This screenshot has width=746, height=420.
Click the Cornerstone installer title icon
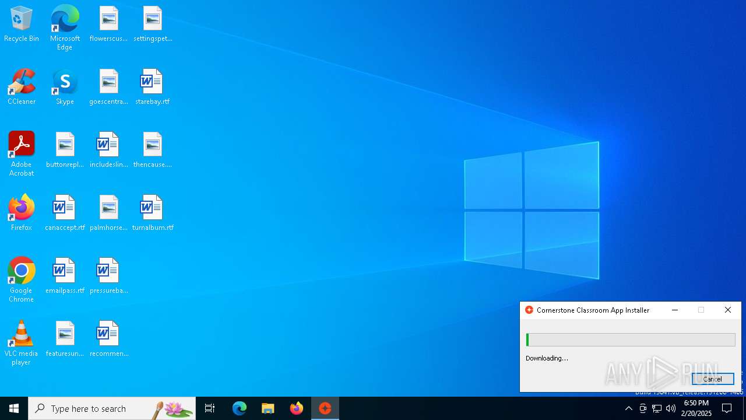pos(529,310)
